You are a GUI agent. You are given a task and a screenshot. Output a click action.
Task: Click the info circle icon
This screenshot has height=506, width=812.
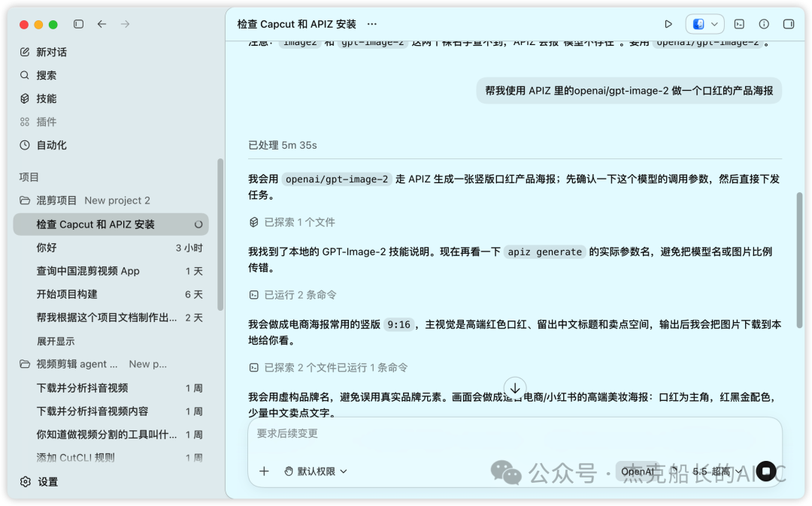764,24
